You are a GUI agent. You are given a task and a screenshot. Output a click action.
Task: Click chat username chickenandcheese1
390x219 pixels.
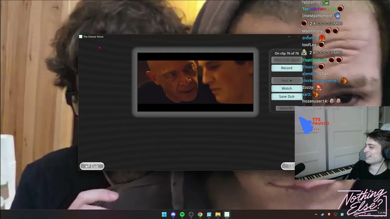[x=321, y=81]
